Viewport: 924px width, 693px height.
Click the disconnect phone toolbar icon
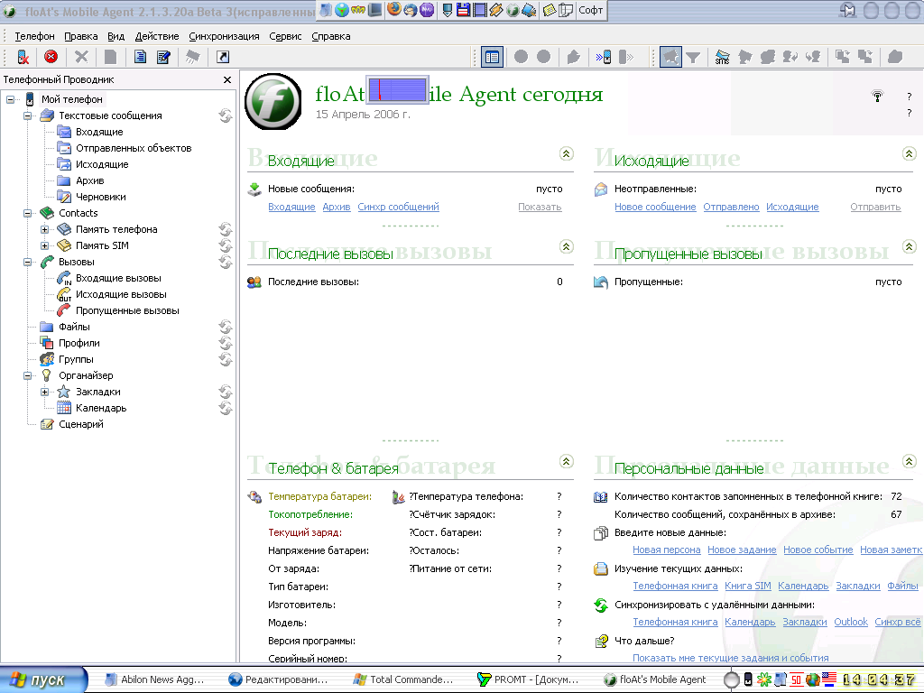(x=23, y=57)
